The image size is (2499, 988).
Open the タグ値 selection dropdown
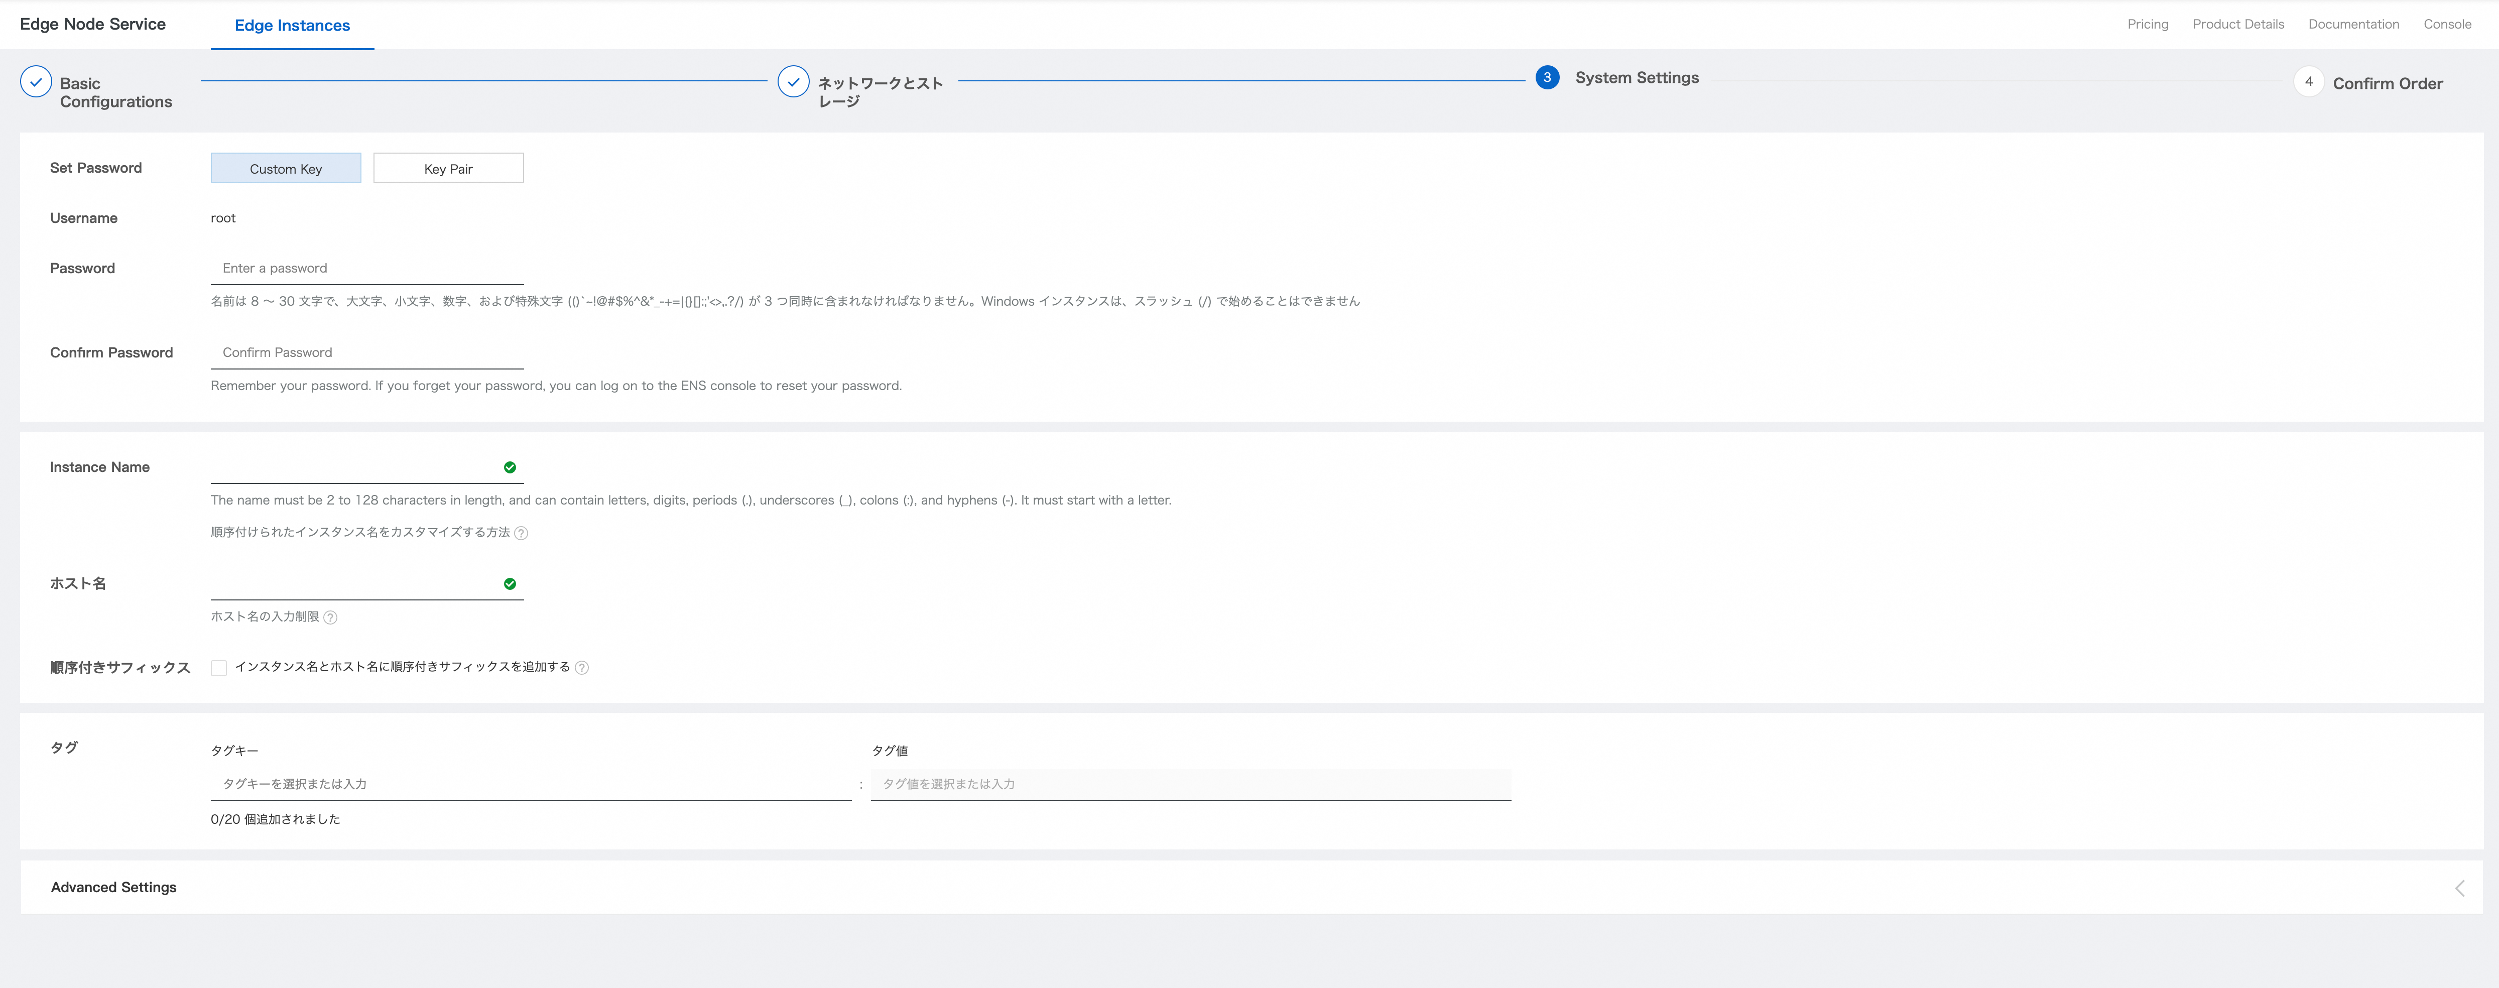pos(1189,784)
